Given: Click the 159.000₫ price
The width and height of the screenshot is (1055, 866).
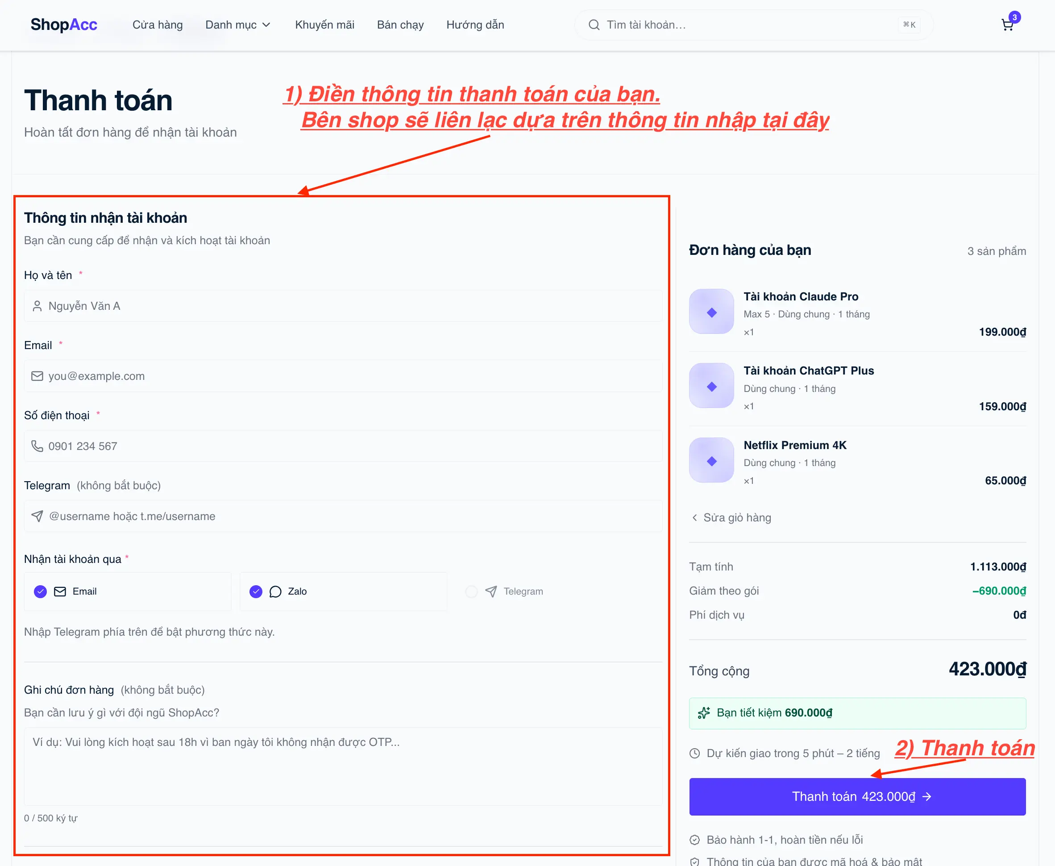Looking at the screenshot, I should (1002, 407).
